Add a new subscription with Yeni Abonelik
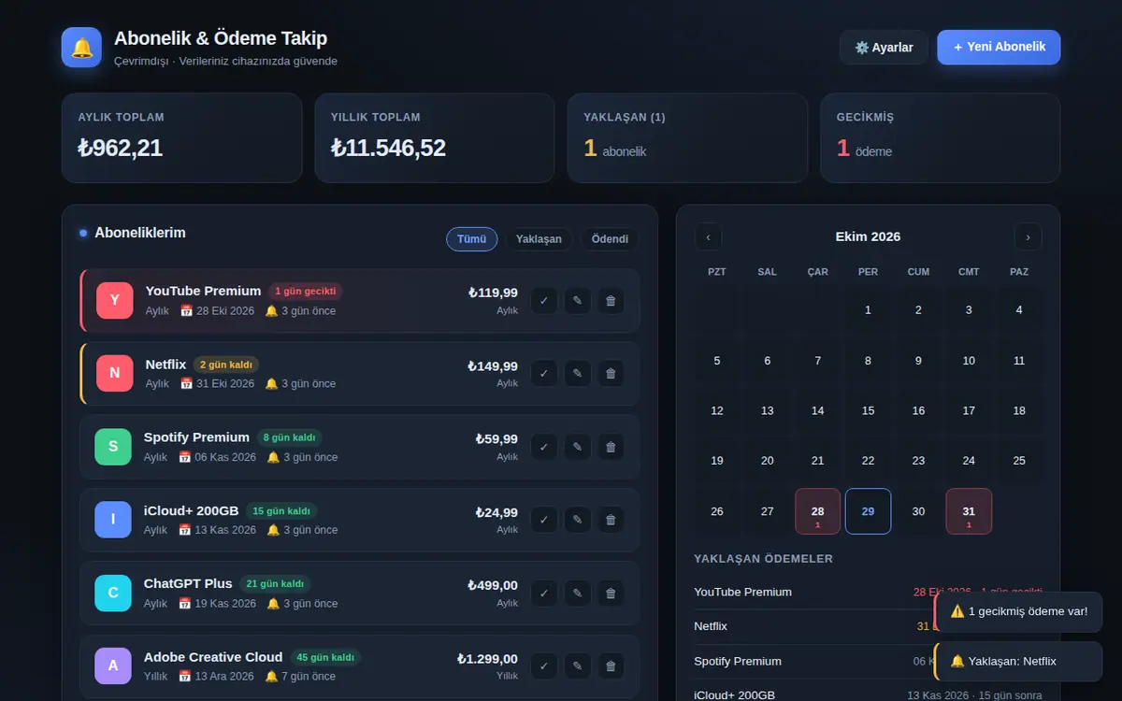Image resolution: width=1122 pixels, height=701 pixels. (999, 47)
